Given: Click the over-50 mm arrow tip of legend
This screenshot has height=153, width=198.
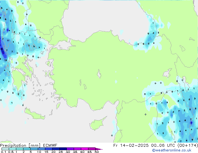Looking at the screenshot, I should (x=99, y=149).
